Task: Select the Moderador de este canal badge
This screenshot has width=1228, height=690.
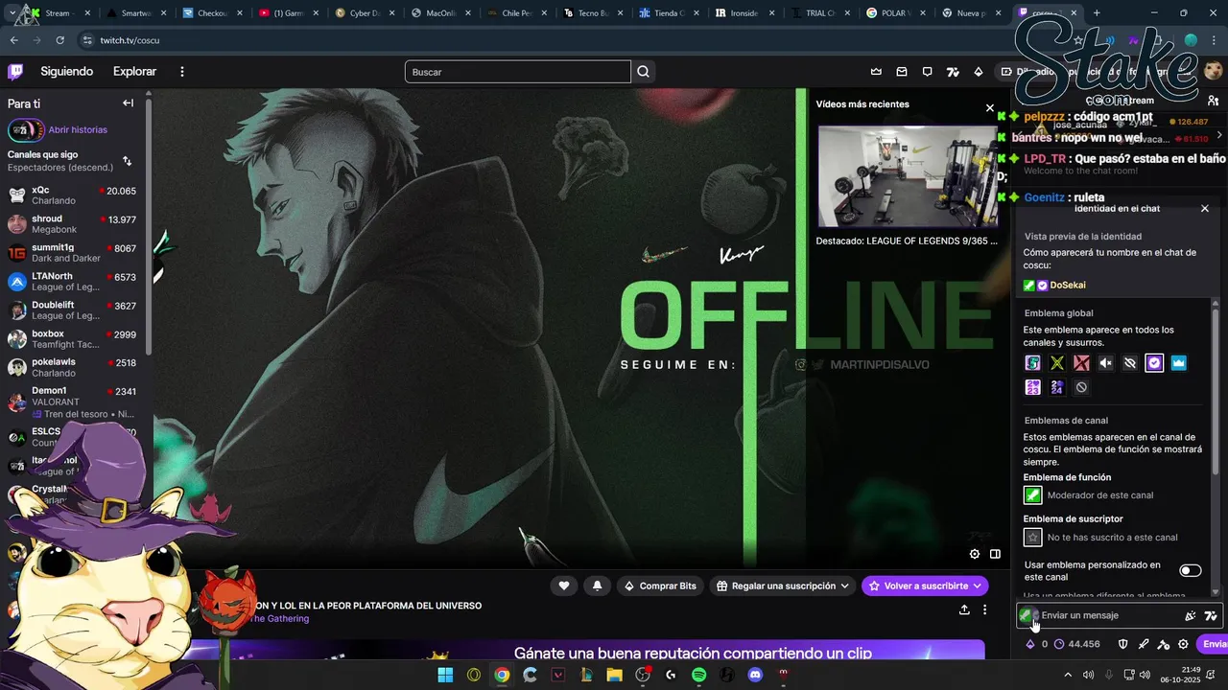Action: (1032, 495)
